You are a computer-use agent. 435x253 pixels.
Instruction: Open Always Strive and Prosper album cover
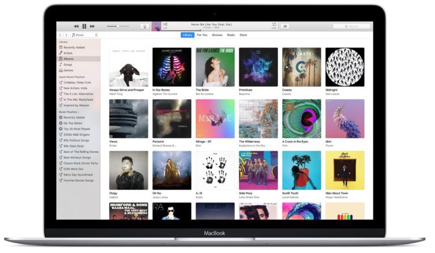tap(129, 67)
